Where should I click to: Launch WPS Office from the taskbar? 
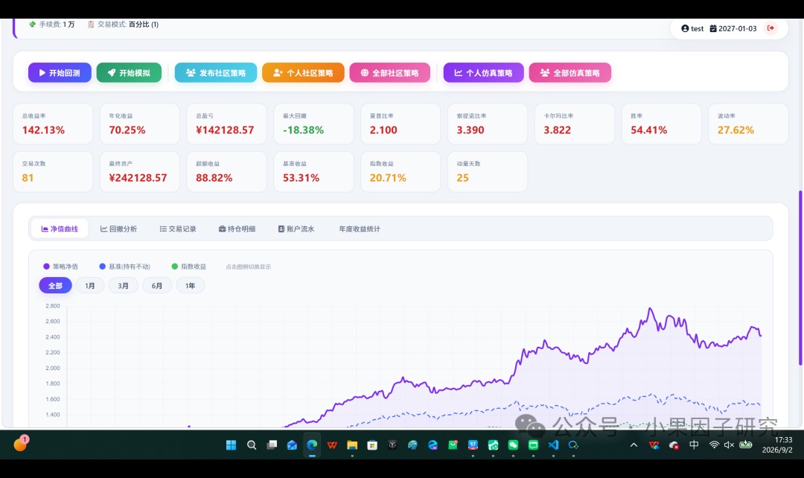point(332,445)
